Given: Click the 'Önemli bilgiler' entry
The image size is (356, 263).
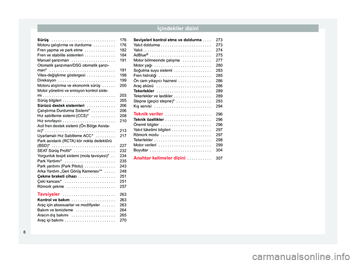Looking at the screenshot, I should point(178,125).
